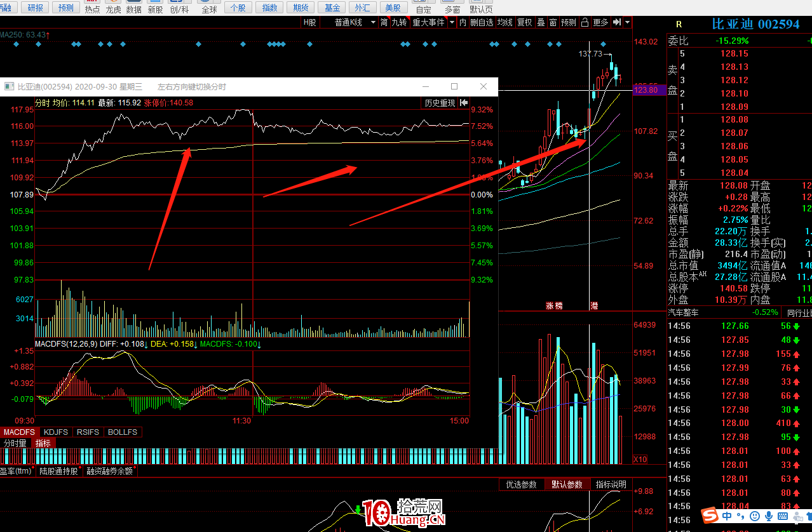The width and height of the screenshot is (812, 532).
Task: Toggle the 预测 button in the K-line toolbar
Action: coord(569,22)
